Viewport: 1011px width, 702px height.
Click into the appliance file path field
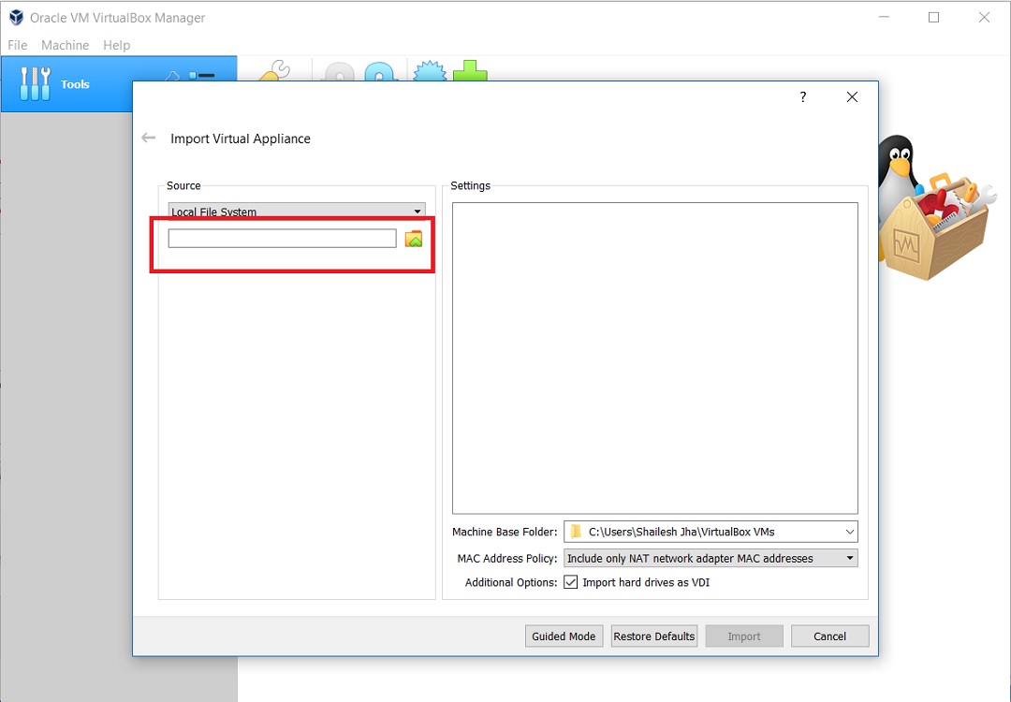coord(283,239)
